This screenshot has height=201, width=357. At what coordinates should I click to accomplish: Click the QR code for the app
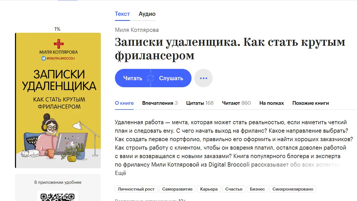click(x=58, y=196)
